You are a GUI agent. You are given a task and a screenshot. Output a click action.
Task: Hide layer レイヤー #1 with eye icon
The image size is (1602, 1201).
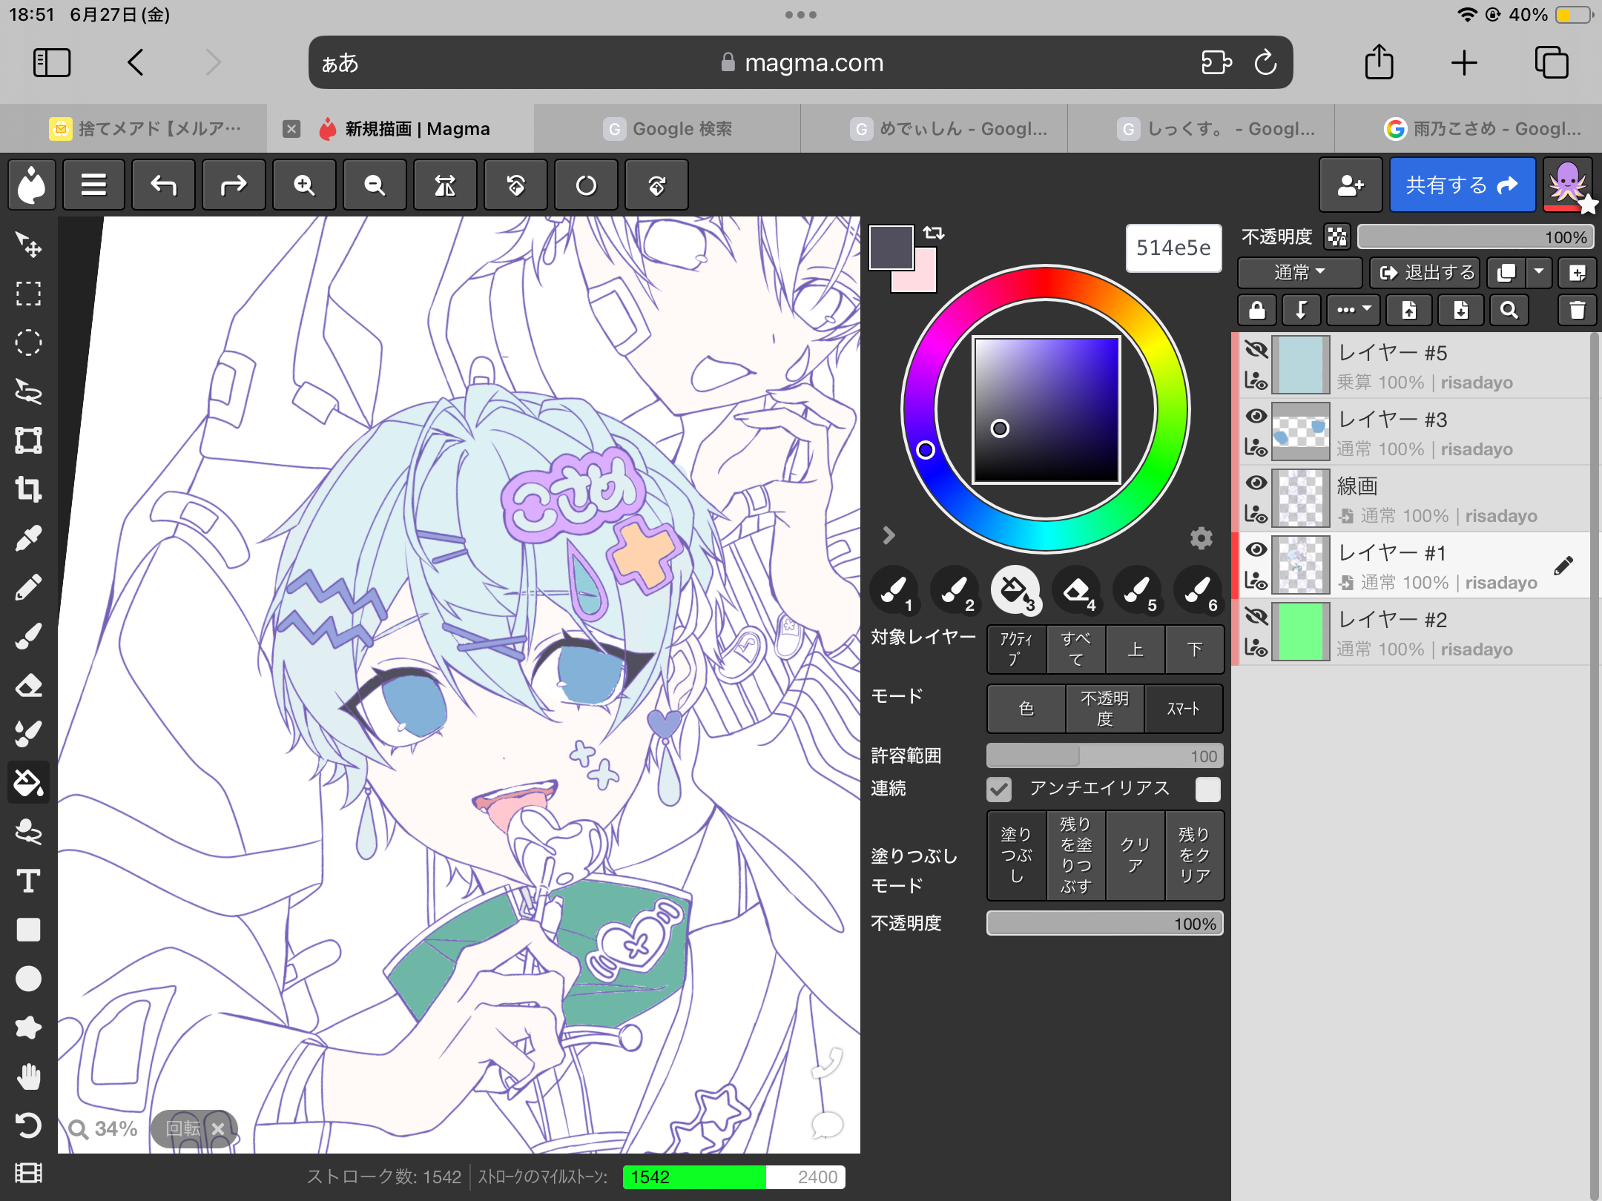tap(1256, 549)
